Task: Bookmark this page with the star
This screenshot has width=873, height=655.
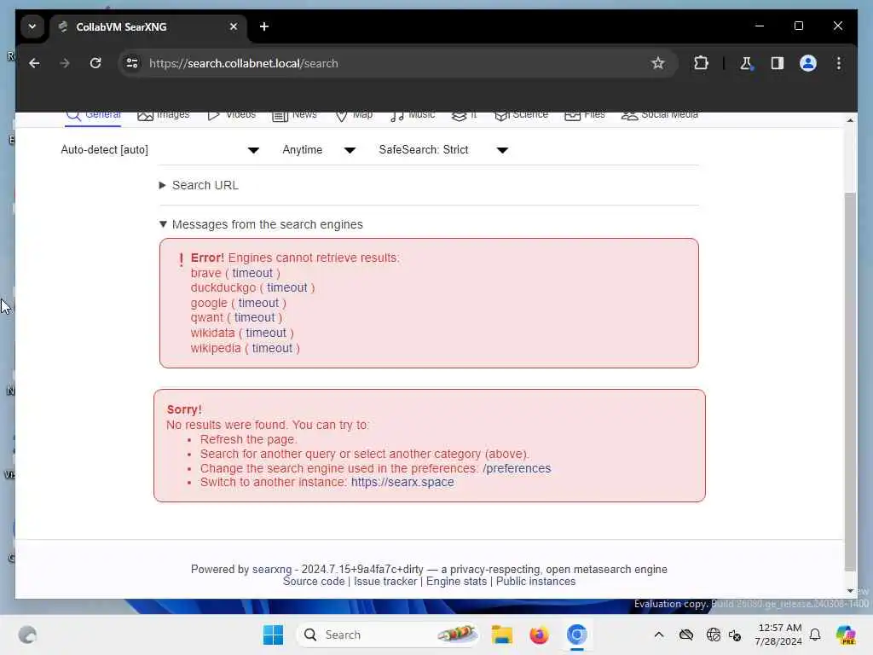Action: pyautogui.click(x=657, y=63)
